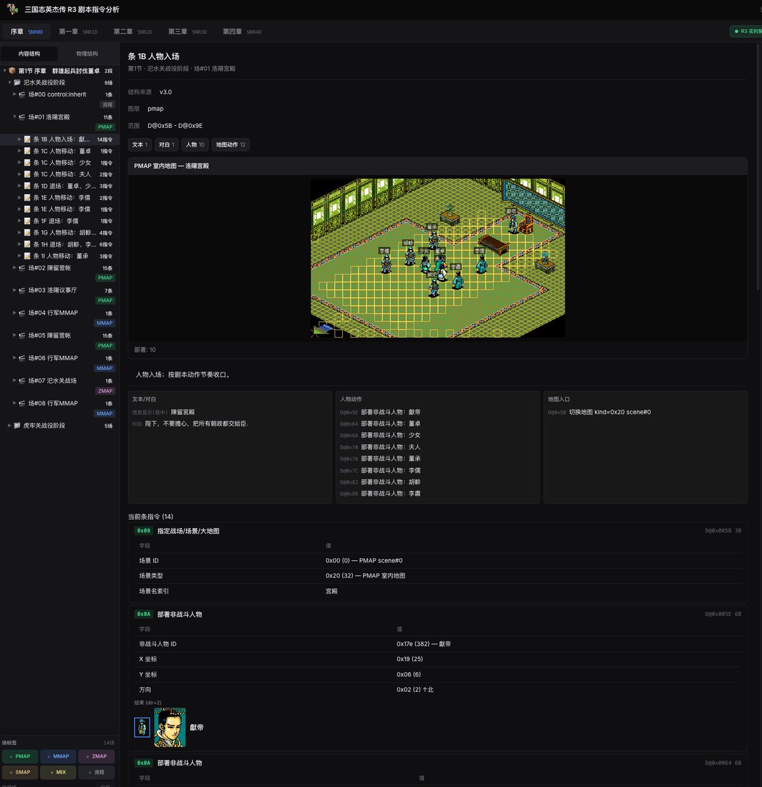This screenshot has height=787, width=762.
Task: Click the note icon of 条 1C 人物移动：董卓
Action: (28, 151)
